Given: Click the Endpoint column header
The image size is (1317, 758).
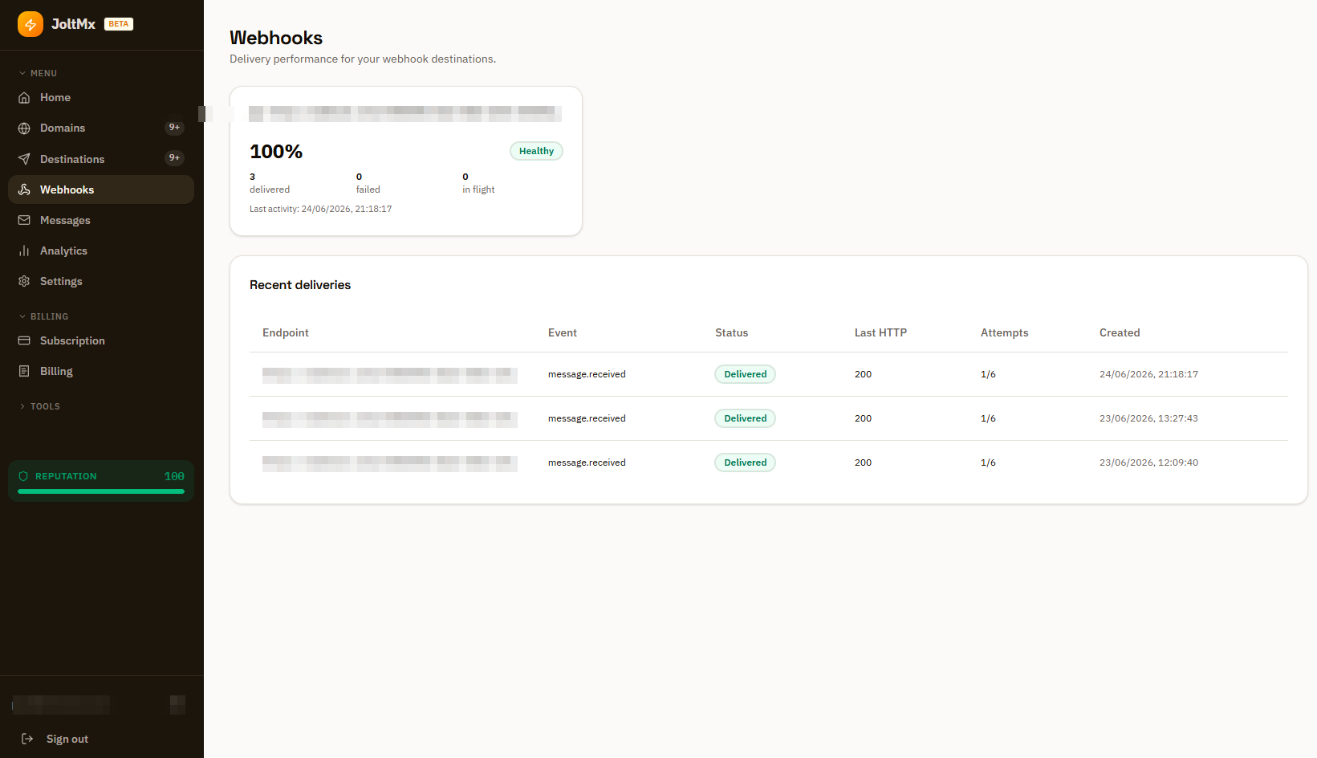Looking at the screenshot, I should [286, 332].
